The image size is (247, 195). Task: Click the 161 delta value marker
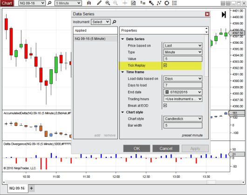click(237, 113)
